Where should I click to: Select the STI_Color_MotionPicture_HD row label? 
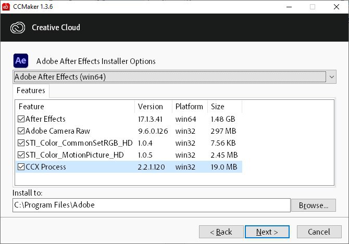coord(74,155)
